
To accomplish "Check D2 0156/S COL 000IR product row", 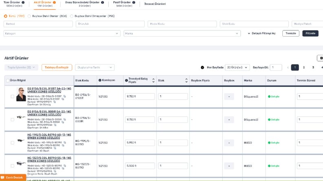I will [12, 119].
